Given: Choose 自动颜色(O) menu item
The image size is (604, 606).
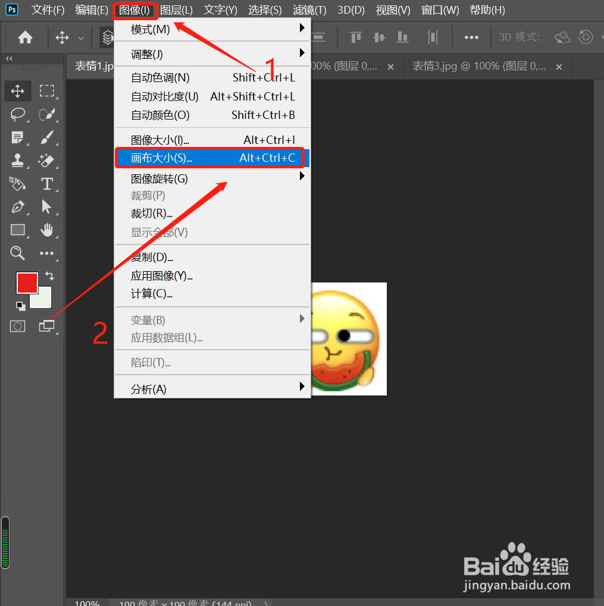Looking at the screenshot, I should (212, 115).
